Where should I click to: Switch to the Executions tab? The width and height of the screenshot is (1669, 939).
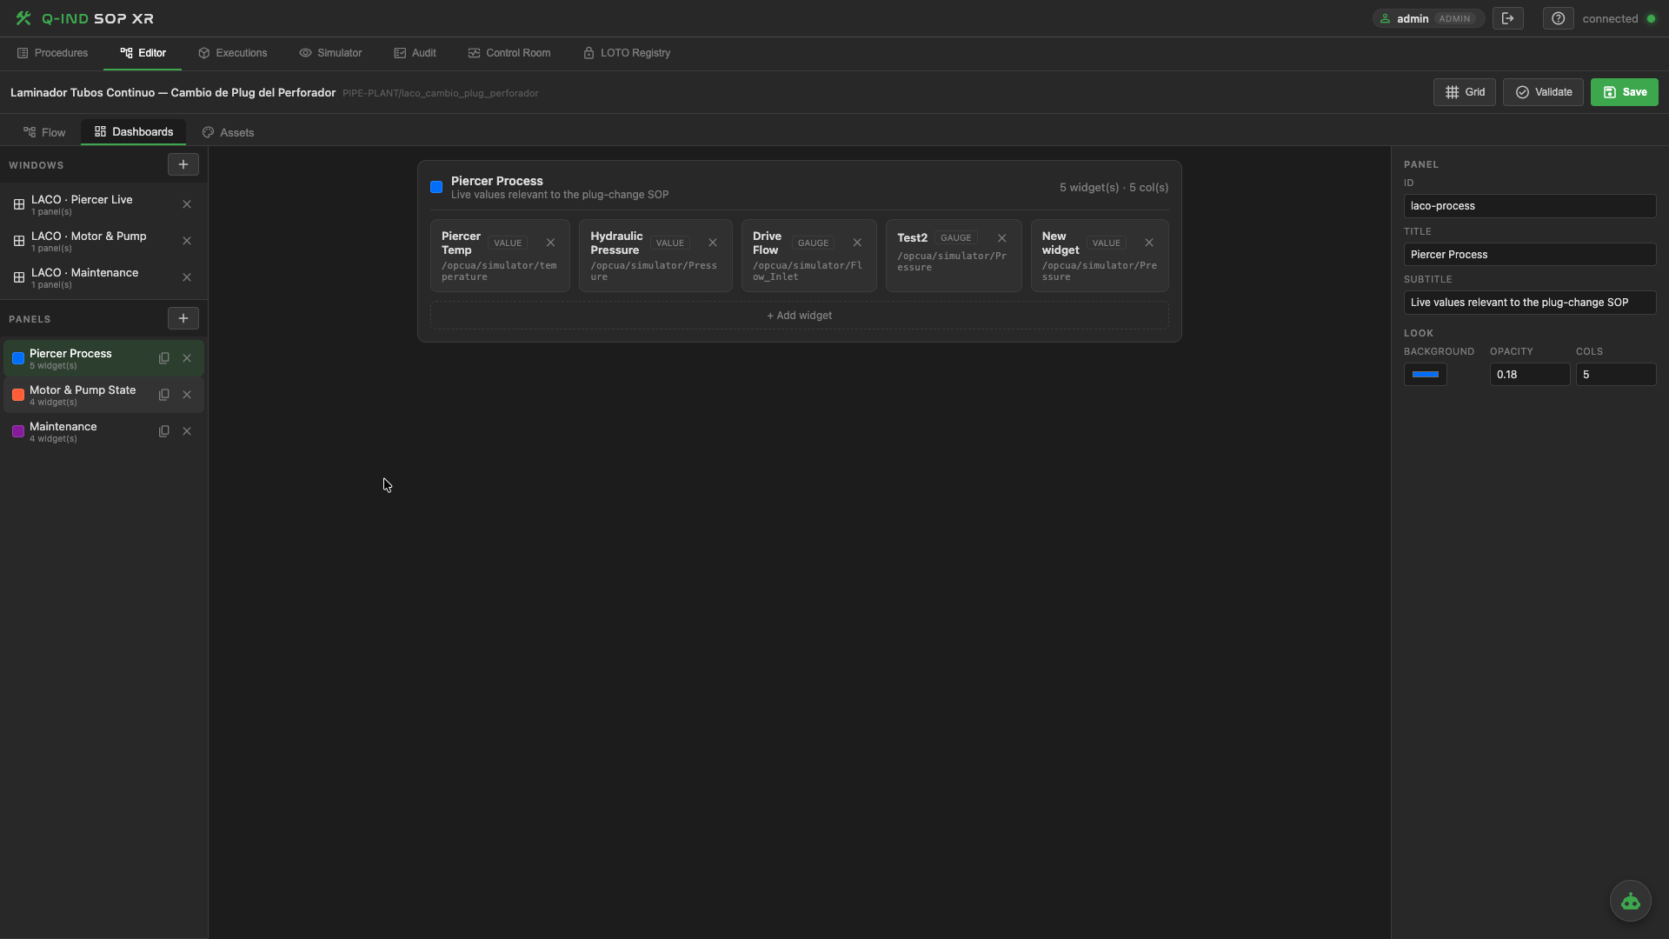(232, 53)
